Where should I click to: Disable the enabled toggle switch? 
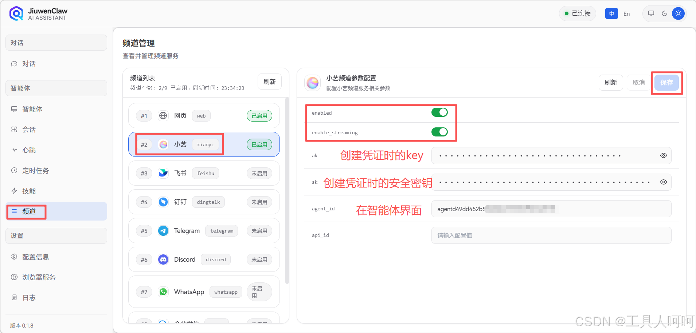tap(439, 112)
